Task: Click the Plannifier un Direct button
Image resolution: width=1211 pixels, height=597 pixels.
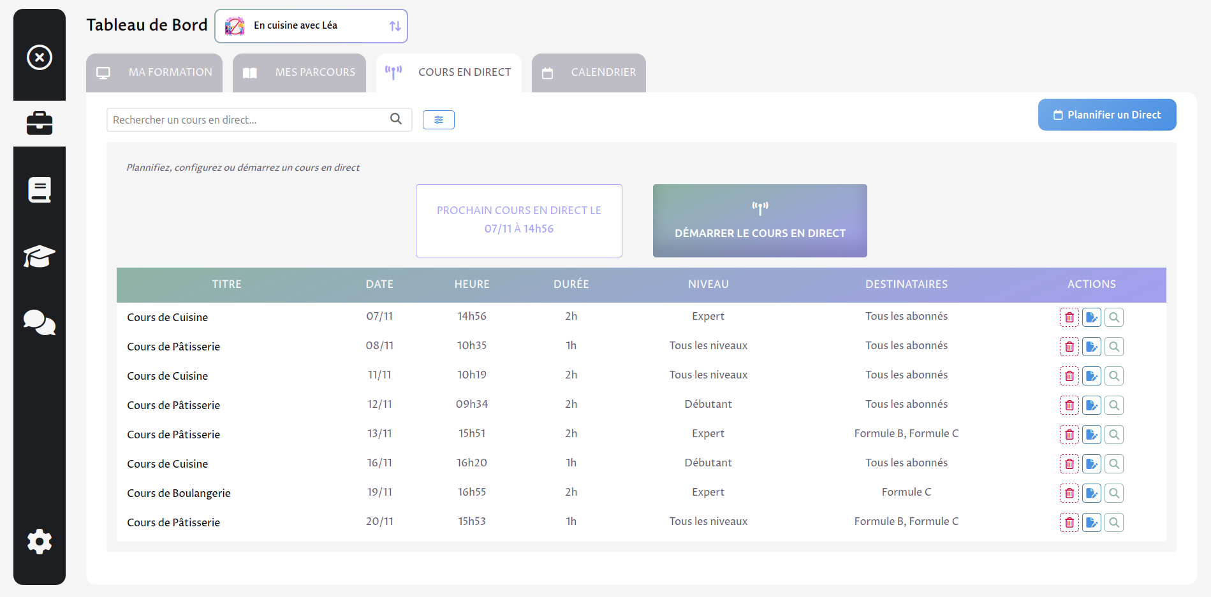Action: [x=1106, y=115]
